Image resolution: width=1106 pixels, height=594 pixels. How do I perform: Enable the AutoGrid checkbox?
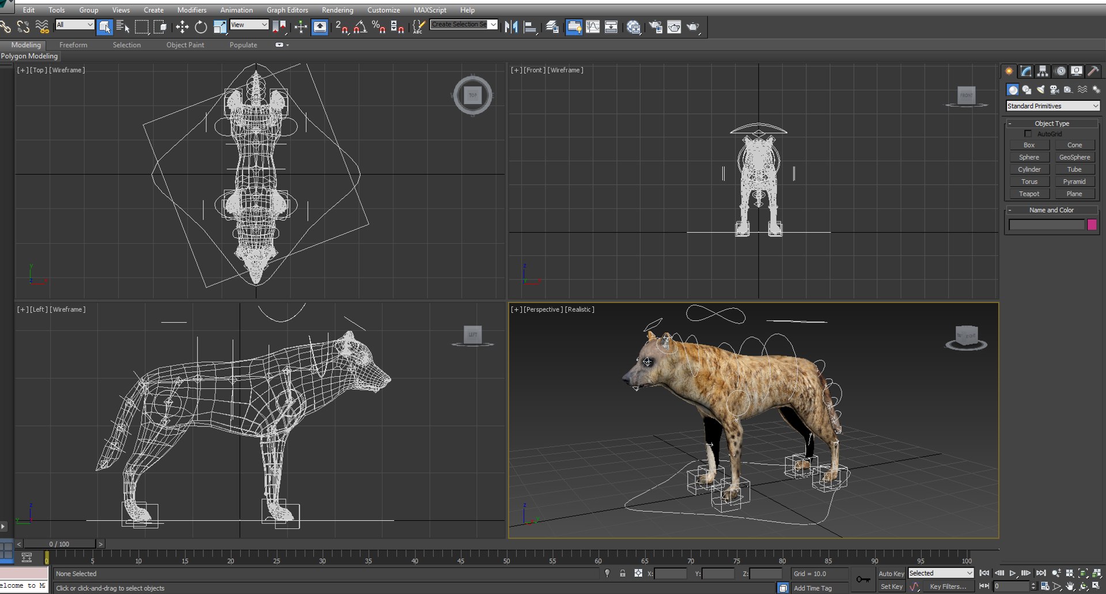click(x=1028, y=134)
